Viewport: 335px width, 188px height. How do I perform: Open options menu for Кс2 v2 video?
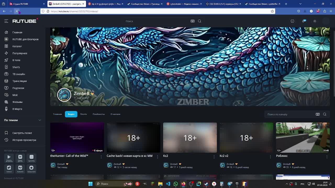click(x=270, y=157)
